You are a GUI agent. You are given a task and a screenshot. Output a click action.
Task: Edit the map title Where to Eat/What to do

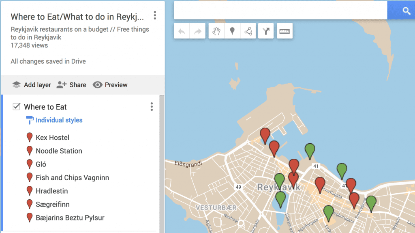coord(77,17)
